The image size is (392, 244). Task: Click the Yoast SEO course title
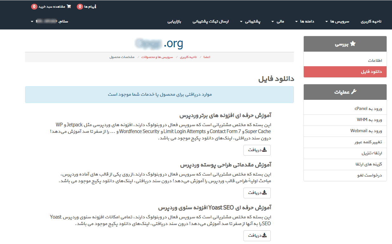(215, 208)
